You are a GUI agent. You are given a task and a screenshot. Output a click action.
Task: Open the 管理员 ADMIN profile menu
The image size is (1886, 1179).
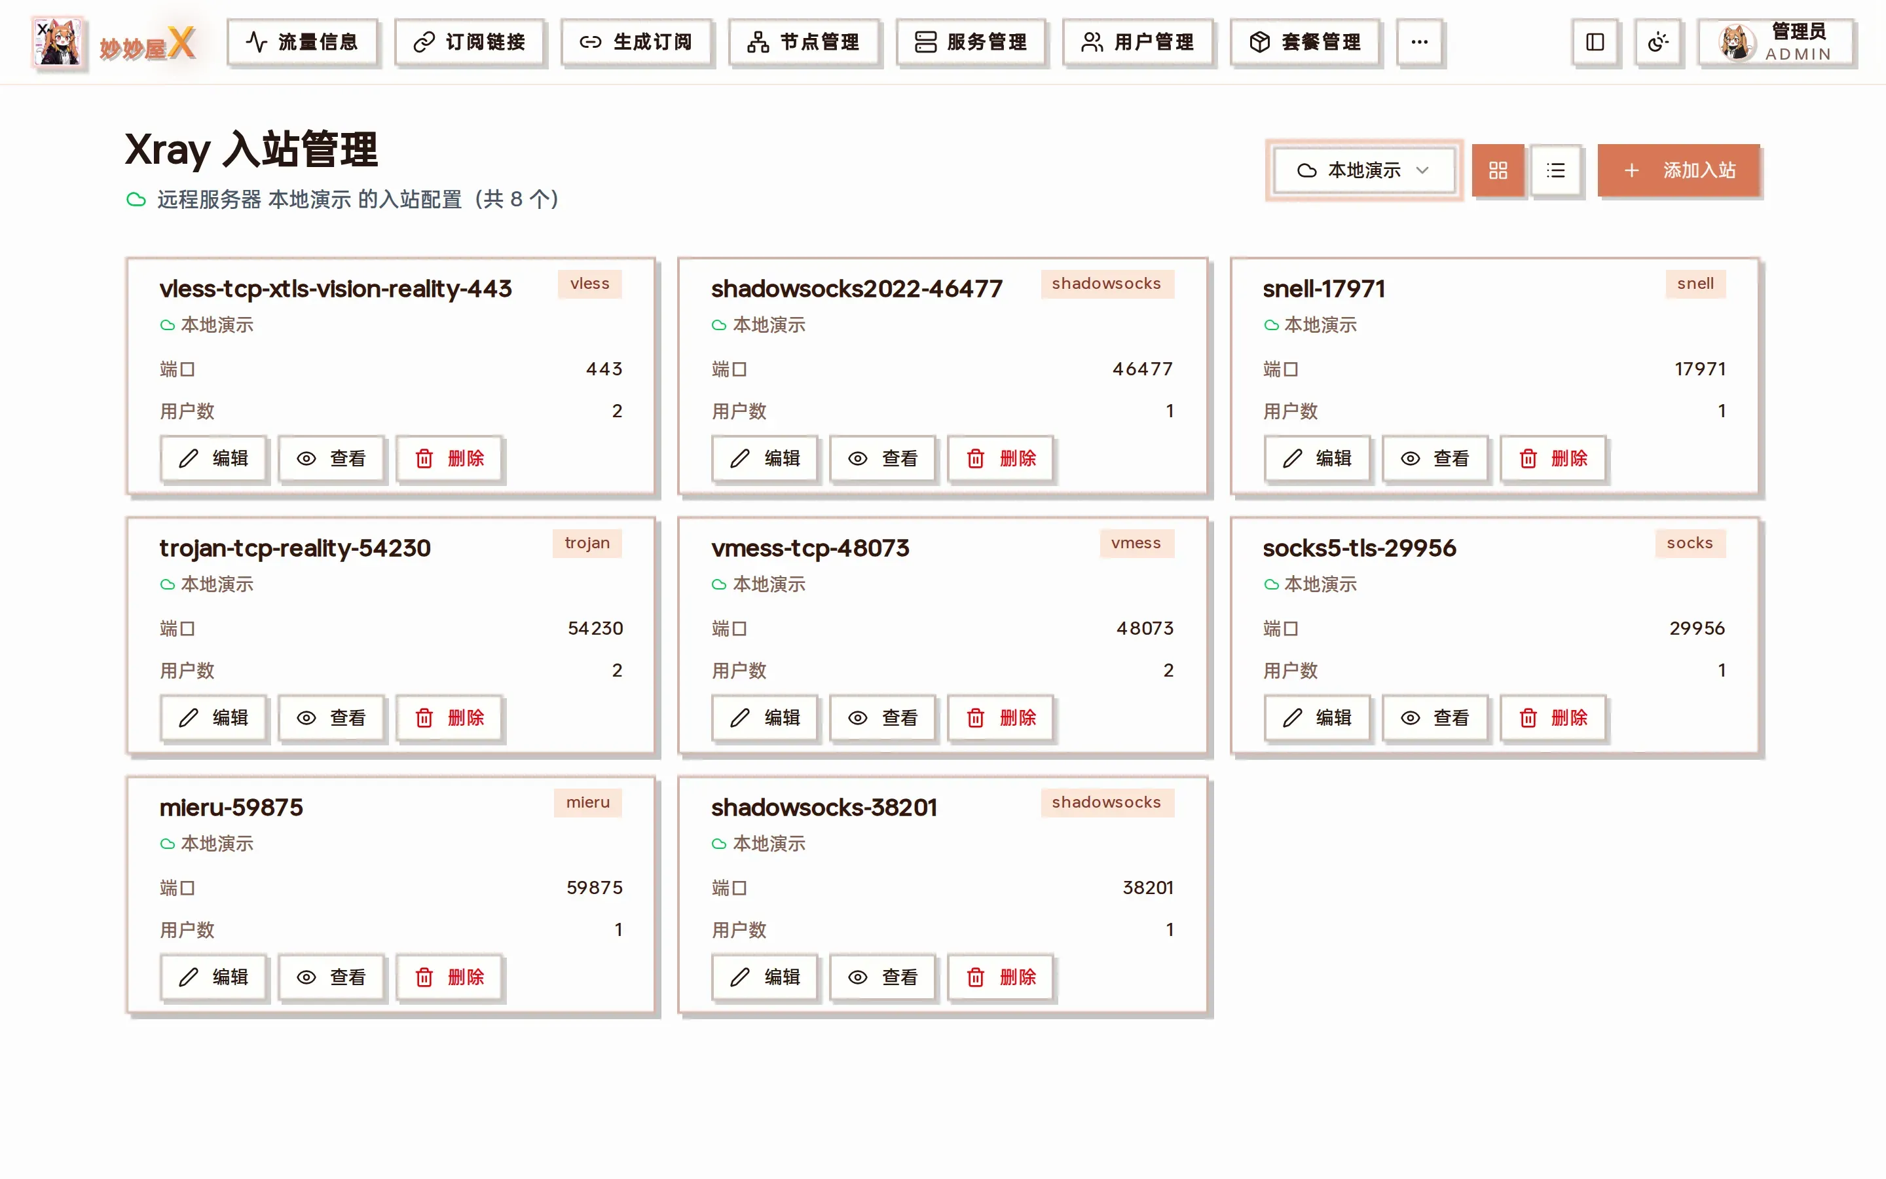[1776, 42]
